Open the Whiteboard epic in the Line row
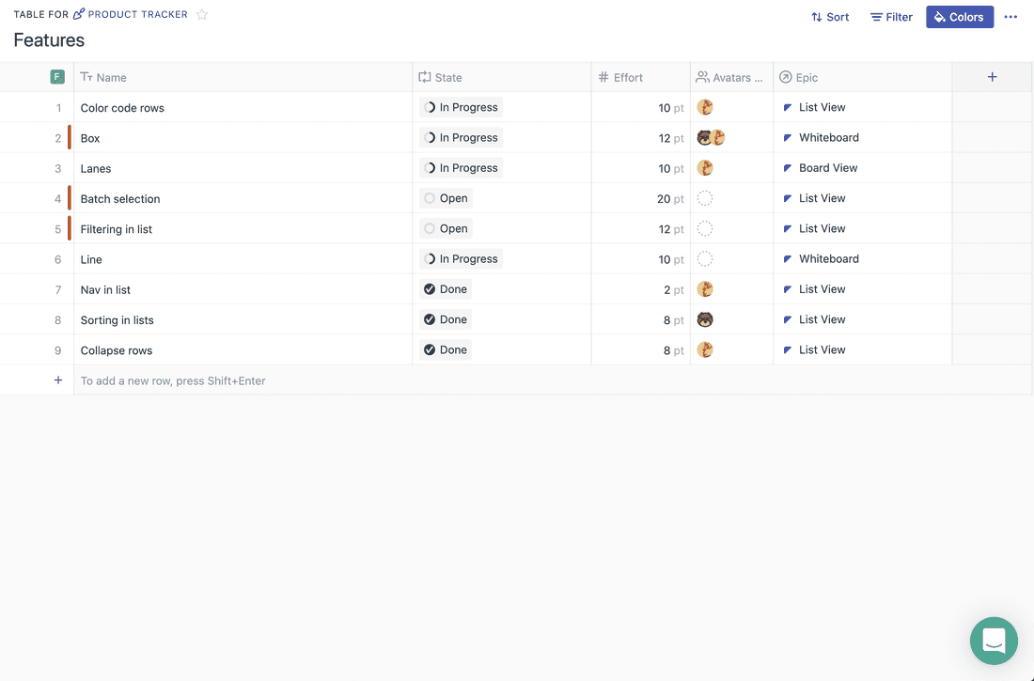The width and height of the screenshot is (1034, 681). [828, 259]
